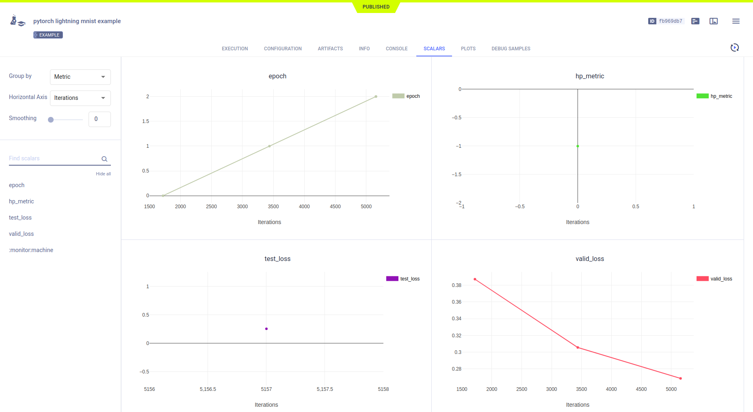Select test_loss in the scalar list
The width and height of the screenshot is (753, 412).
pos(20,218)
